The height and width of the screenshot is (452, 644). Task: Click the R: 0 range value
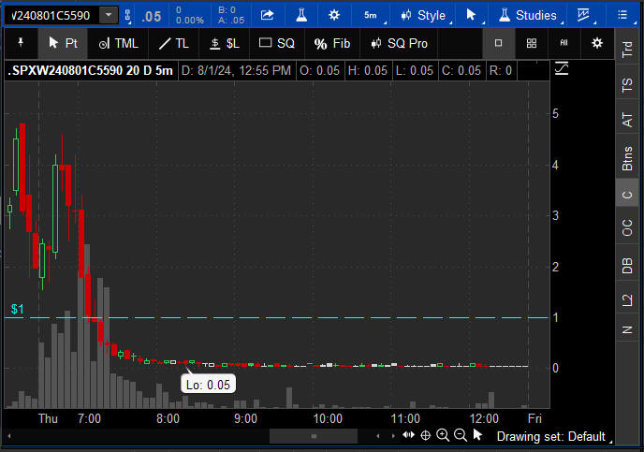pos(500,70)
